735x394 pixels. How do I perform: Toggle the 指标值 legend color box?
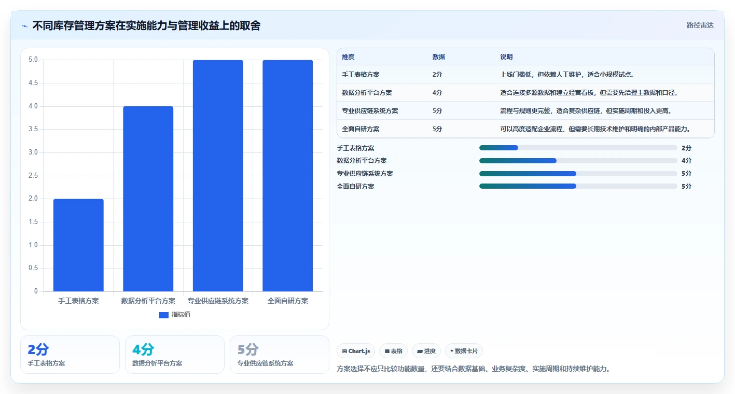(163, 315)
